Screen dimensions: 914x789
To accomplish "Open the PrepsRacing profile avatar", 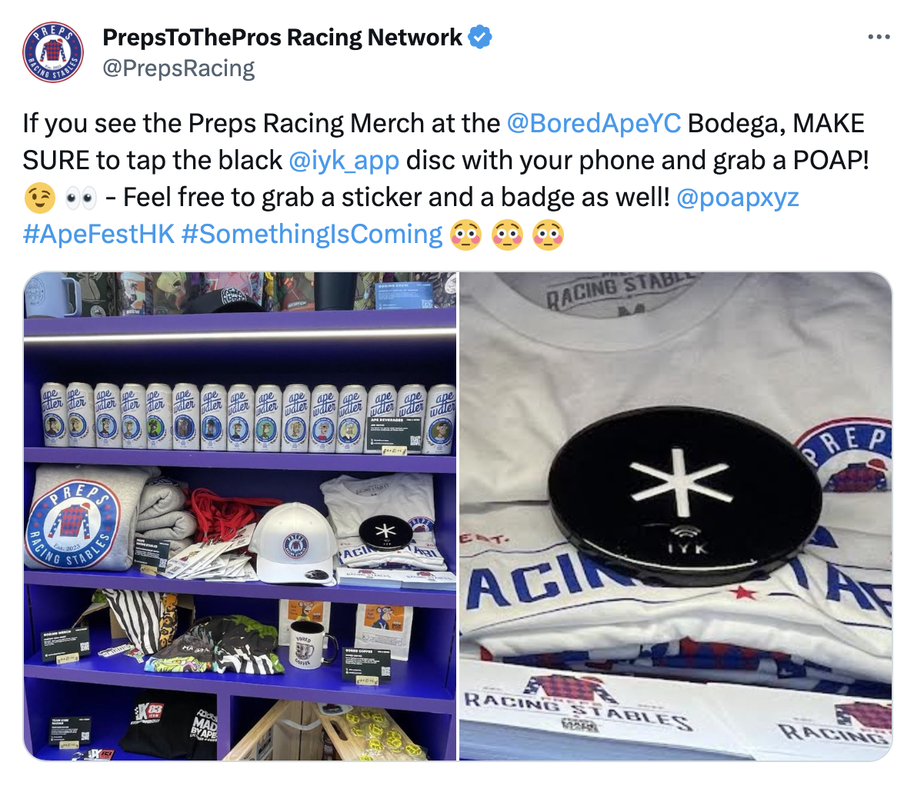I will coord(53,52).
